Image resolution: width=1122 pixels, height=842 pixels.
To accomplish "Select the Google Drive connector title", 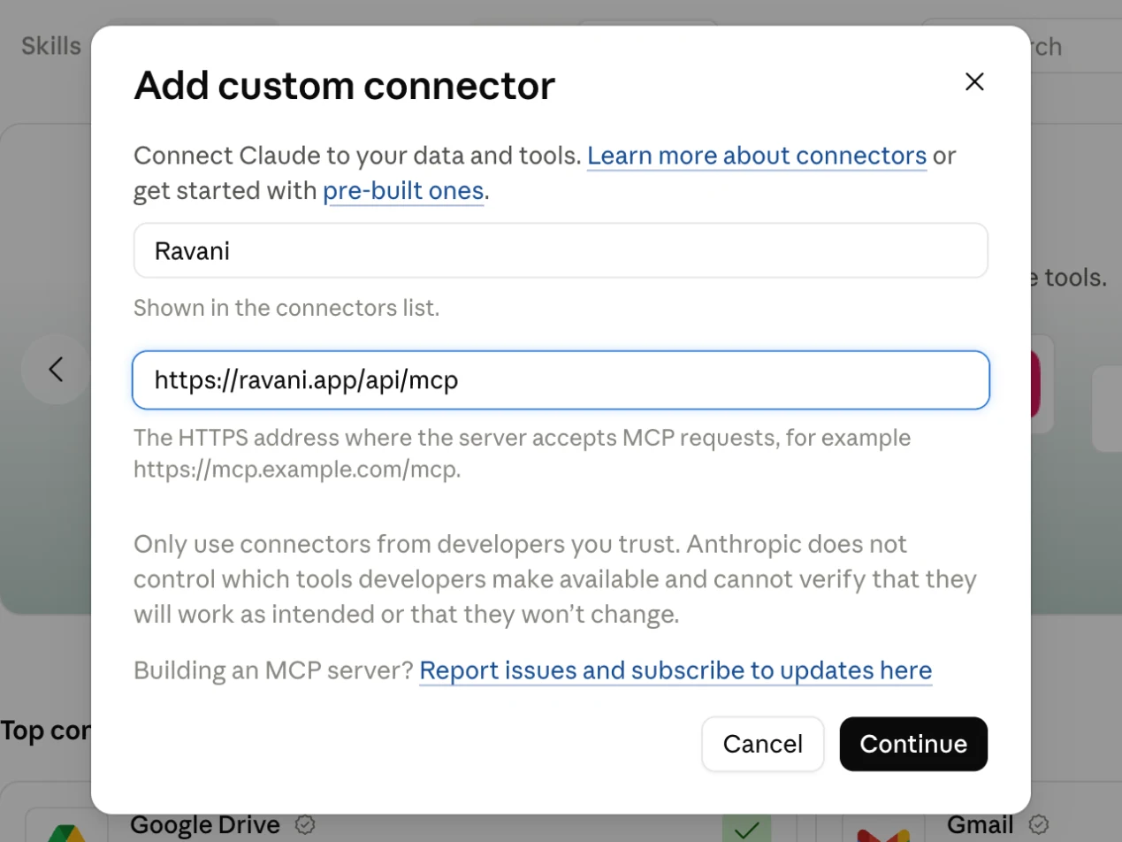I will [205, 825].
